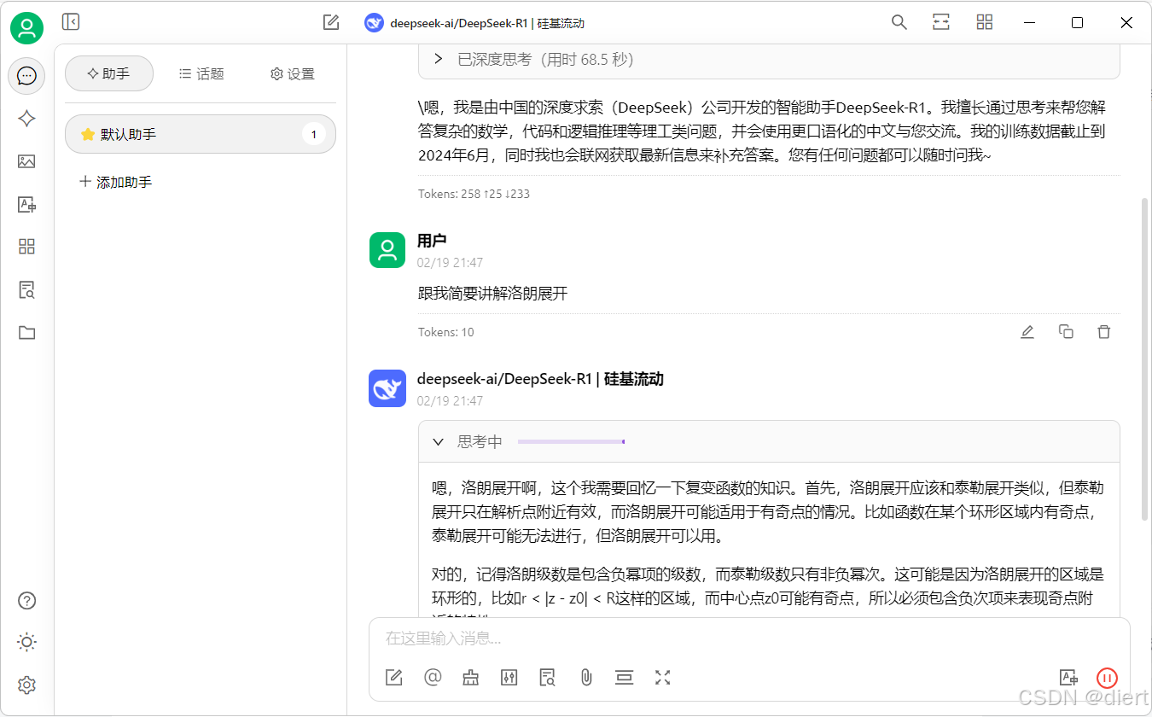This screenshot has width=1152, height=717.
Task: Open the files folder icon
Action: click(x=26, y=333)
